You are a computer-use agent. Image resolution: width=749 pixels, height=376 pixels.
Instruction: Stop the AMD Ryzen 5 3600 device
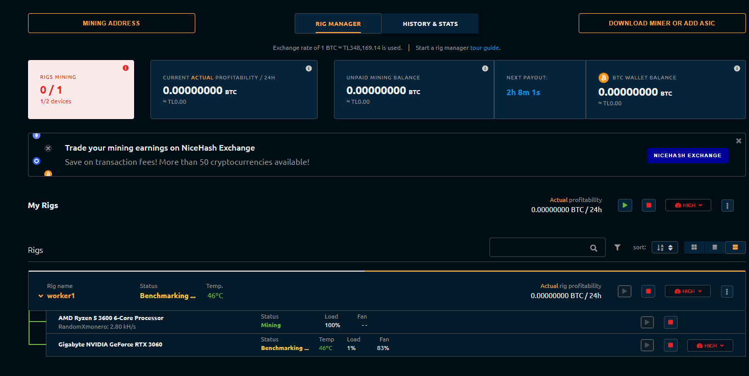click(670, 322)
